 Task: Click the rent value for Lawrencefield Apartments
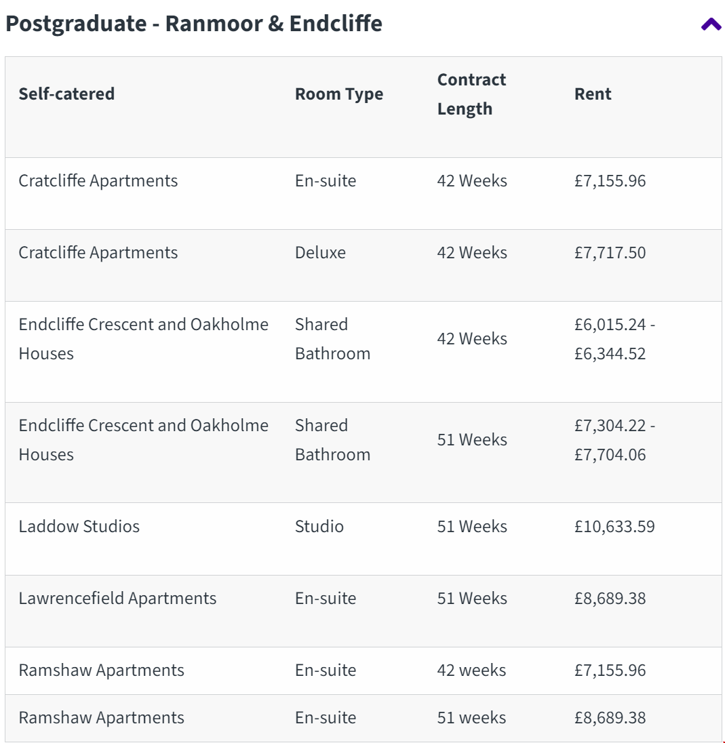tap(610, 598)
